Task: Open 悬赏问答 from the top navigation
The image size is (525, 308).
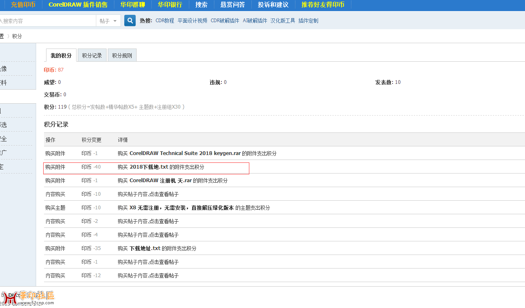Action: pyautogui.click(x=233, y=5)
